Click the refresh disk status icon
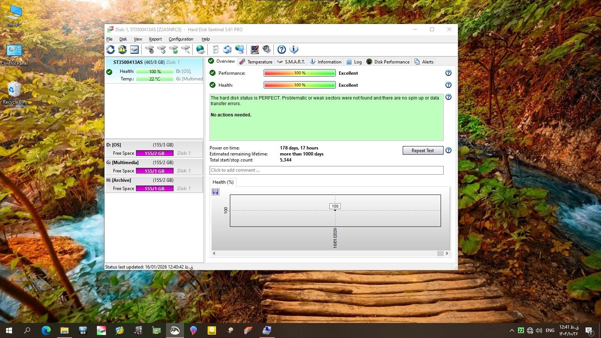The image size is (601, 338). coord(110,50)
